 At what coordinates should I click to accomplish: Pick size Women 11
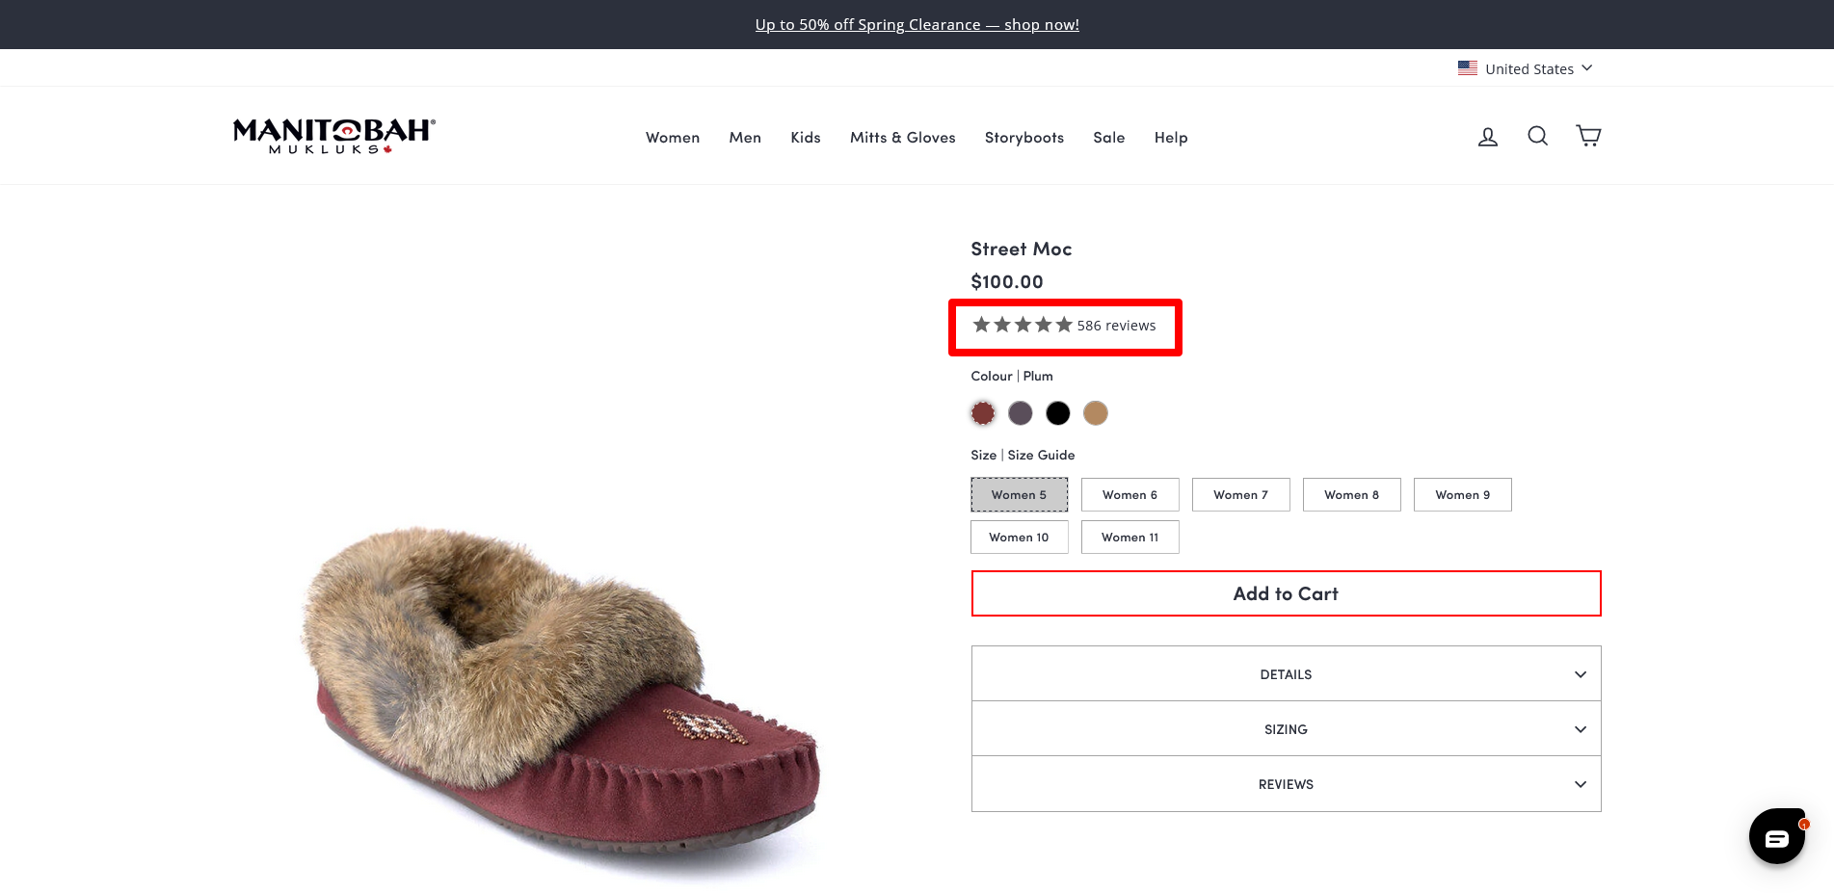click(1130, 538)
